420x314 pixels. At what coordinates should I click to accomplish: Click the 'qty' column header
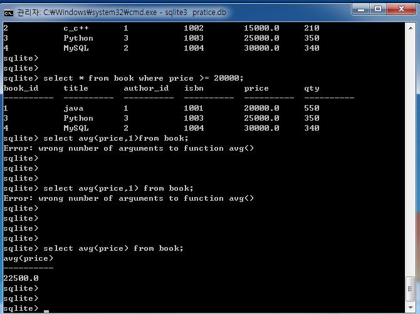[x=312, y=89]
